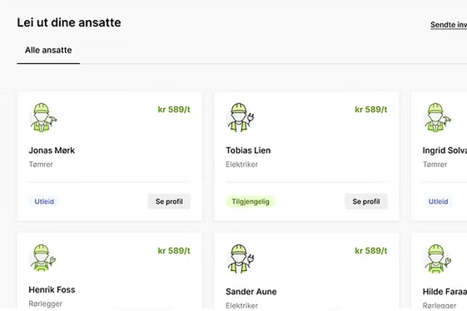This screenshot has height=311, width=467.
Task: Open Sander Aune's card
Action: click(306, 270)
